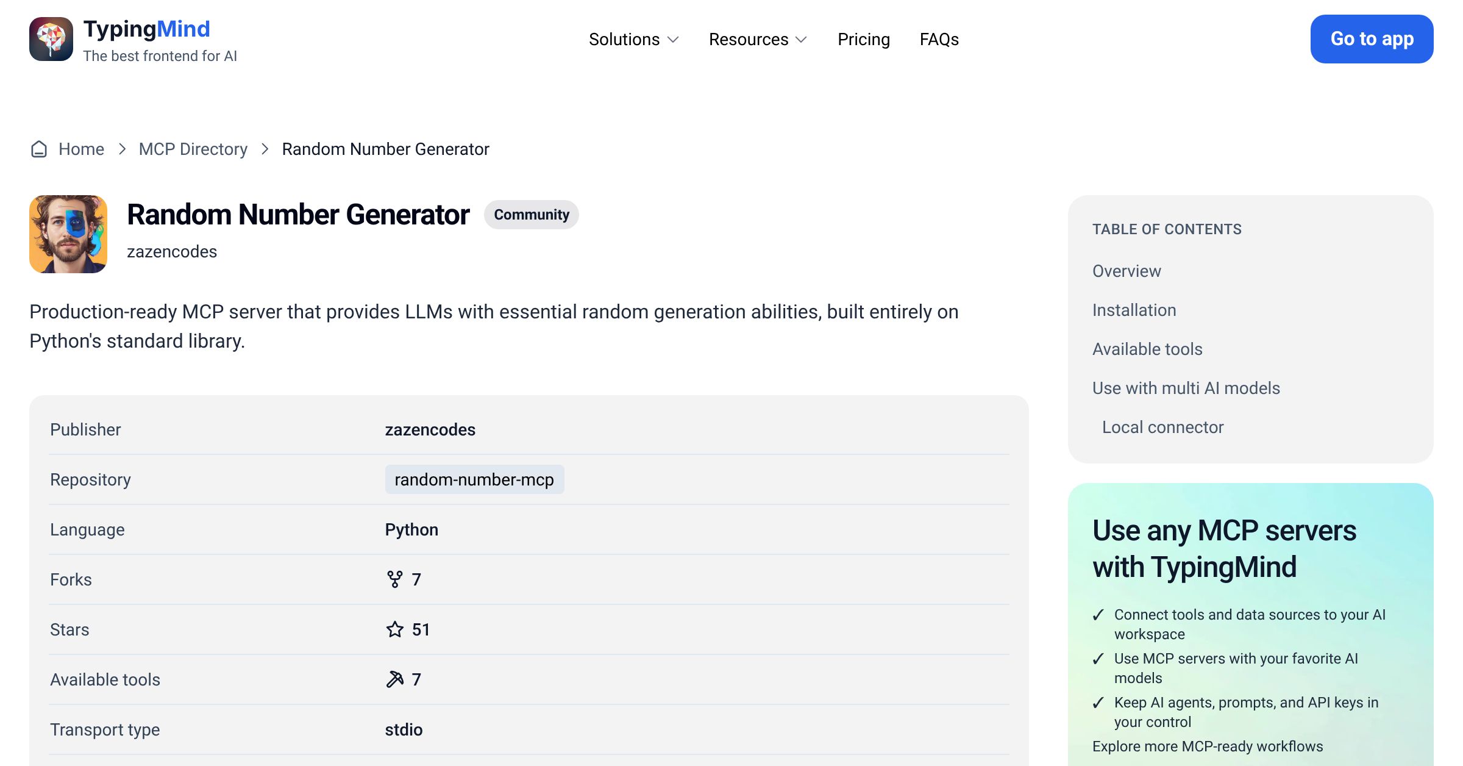Click Random Number Generator breadcrumb text

(x=386, y=149)
